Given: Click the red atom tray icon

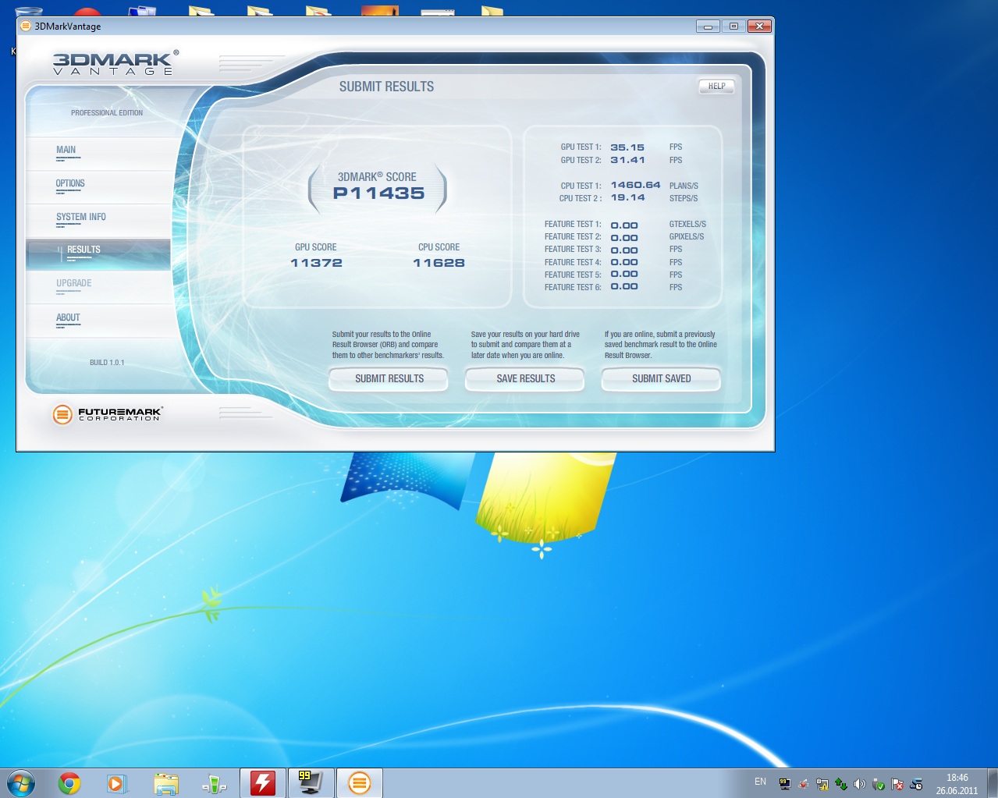Looking at the screenshot, I should point(803,784).
